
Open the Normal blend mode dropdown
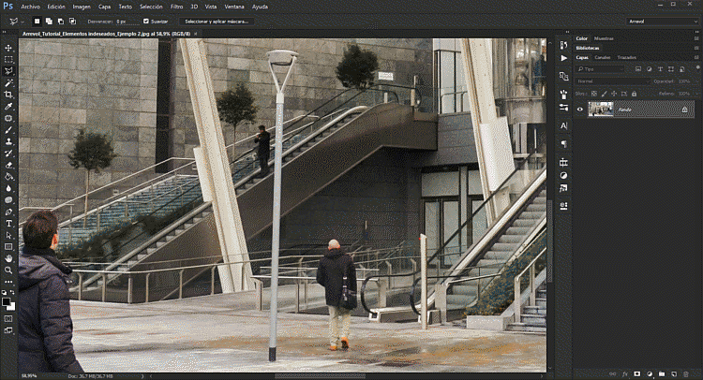612,81
